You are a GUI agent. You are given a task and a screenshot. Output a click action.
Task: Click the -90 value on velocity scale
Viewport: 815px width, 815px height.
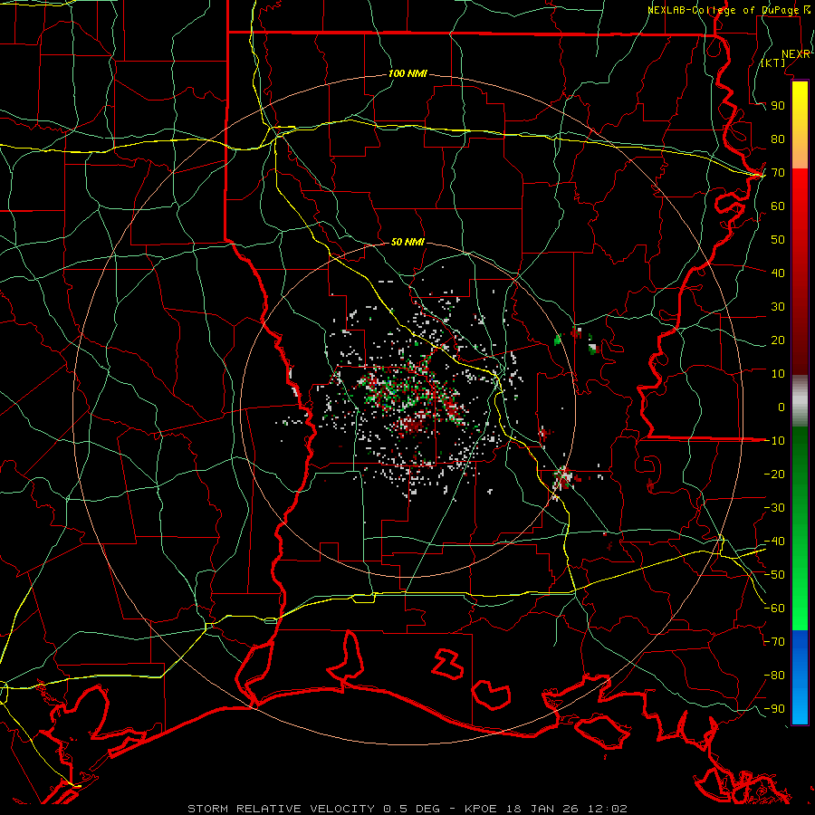(x=774, y=709)
